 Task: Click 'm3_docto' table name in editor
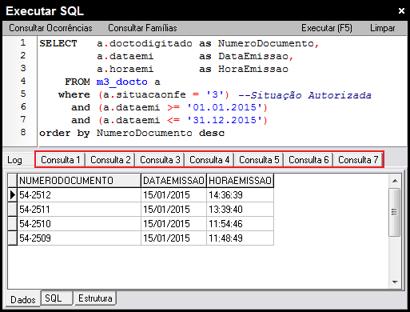[x=122, y=82]
